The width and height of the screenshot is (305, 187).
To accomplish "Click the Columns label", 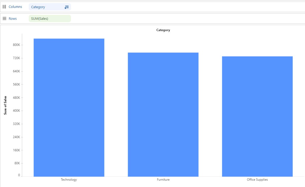I will click(x=15, y=7).
